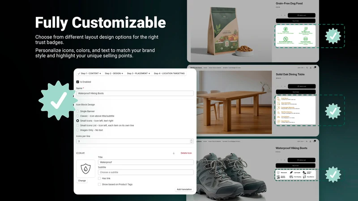This screenshot has width=358, height=201.
Task: Toggle the Is Enabled checkbox
Action: click(x=77, y=82)
